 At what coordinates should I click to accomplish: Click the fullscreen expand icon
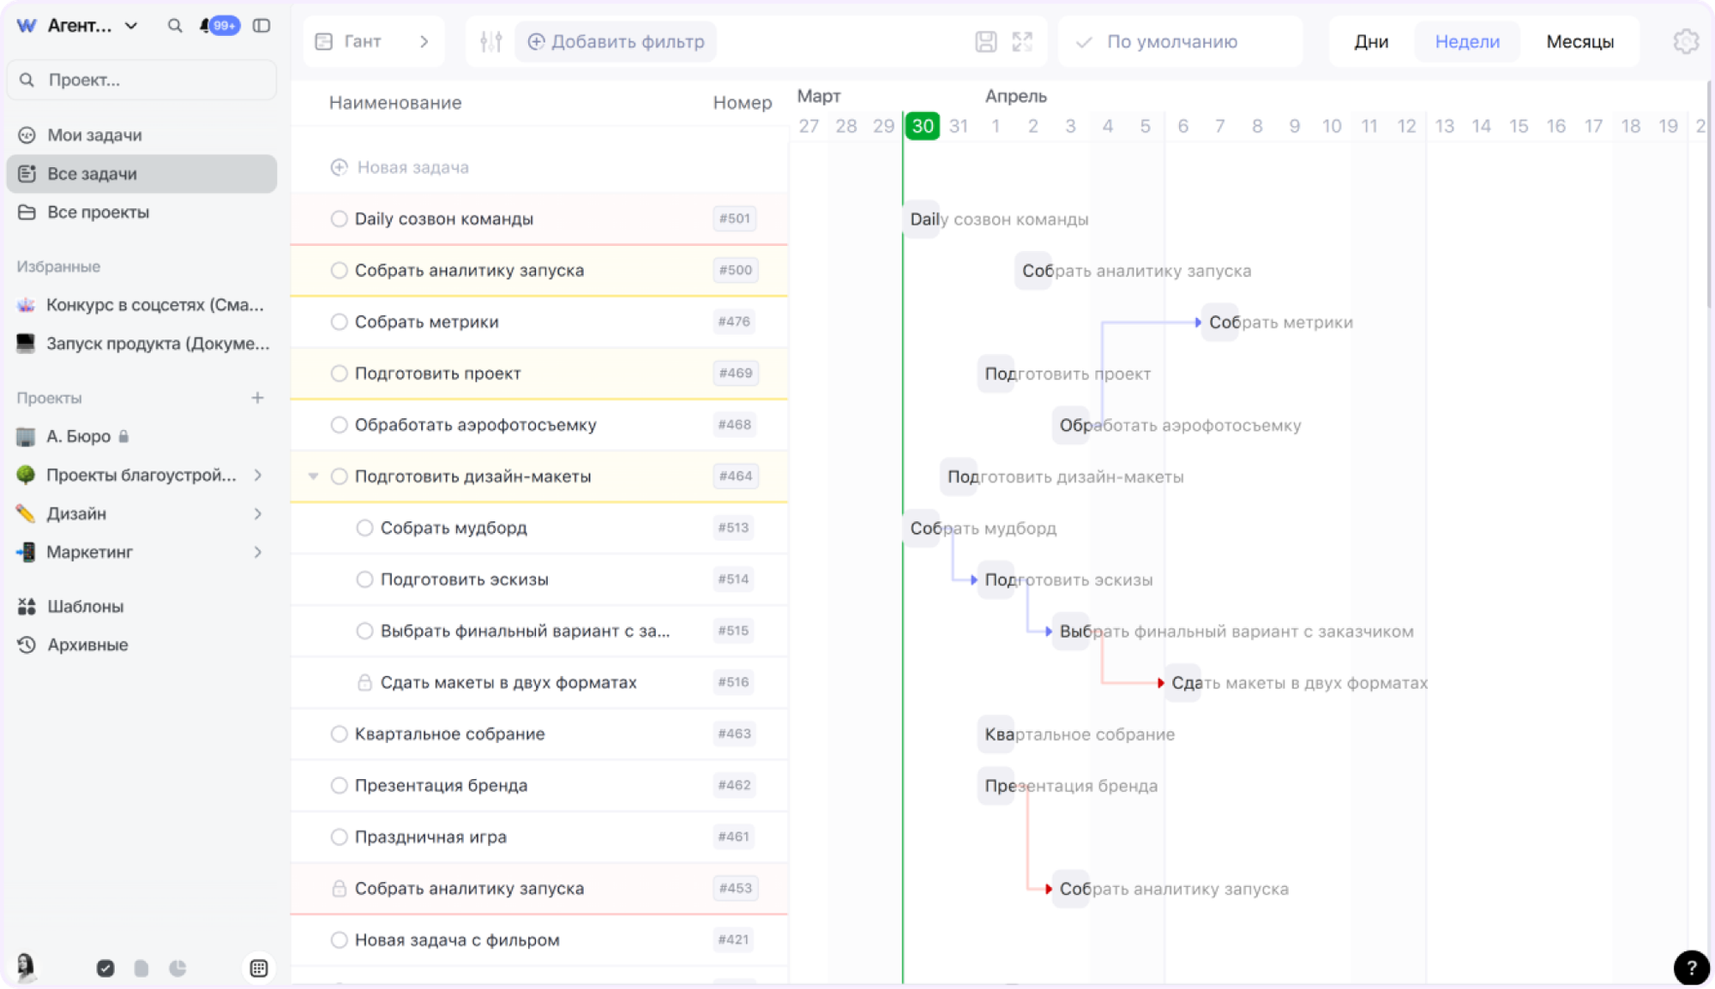click(x=1022, y=41)
